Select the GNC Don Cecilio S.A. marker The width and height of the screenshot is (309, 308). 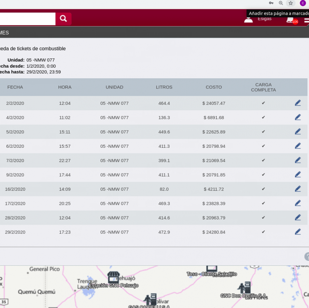pos(244,288)
